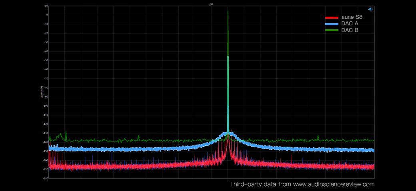The width and height of the screenshot is (416, 191).
Task: Click the 0 value on the level axis
Action: coord(47,15)
